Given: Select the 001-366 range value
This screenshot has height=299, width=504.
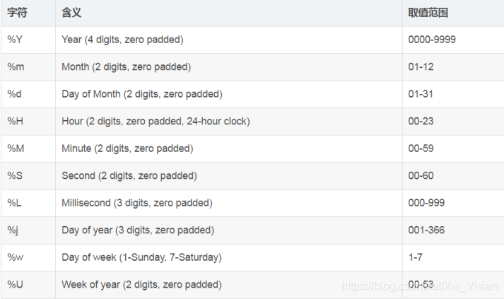Looking at the screenshot, I should [x=426, y=230].
